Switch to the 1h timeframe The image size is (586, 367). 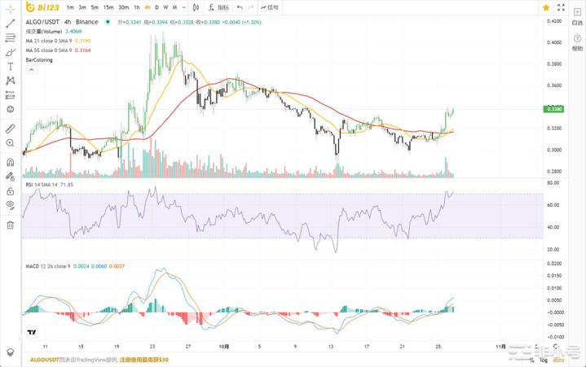click(136, 7)
